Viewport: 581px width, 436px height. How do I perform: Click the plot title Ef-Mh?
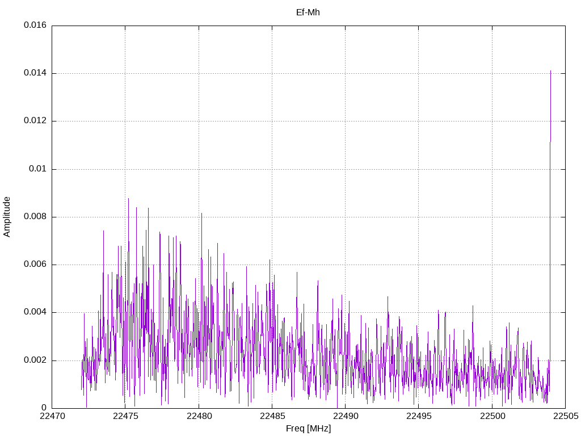click(x=308, y=12)
